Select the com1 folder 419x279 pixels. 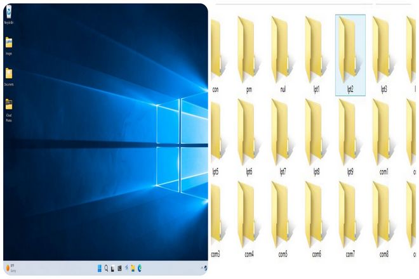pyautogui.click(x=383, y=137)
